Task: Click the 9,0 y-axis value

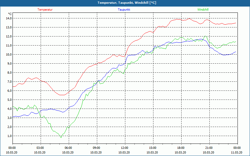Action: coord(10,64)
